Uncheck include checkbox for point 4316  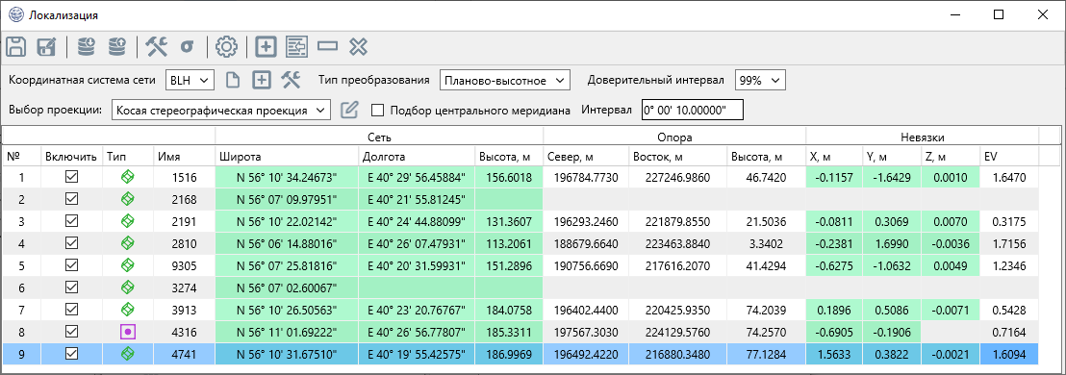point(70,332)
